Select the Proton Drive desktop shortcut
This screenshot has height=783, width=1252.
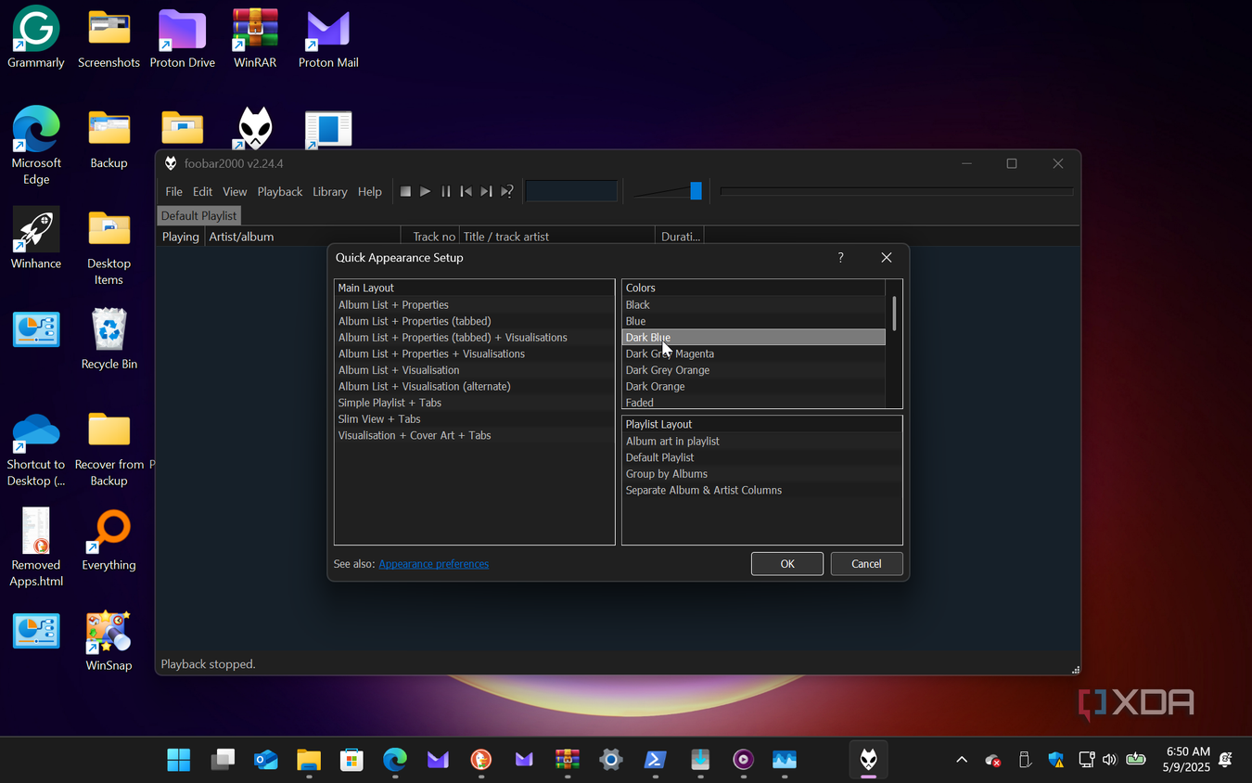(x=183, y=38)
